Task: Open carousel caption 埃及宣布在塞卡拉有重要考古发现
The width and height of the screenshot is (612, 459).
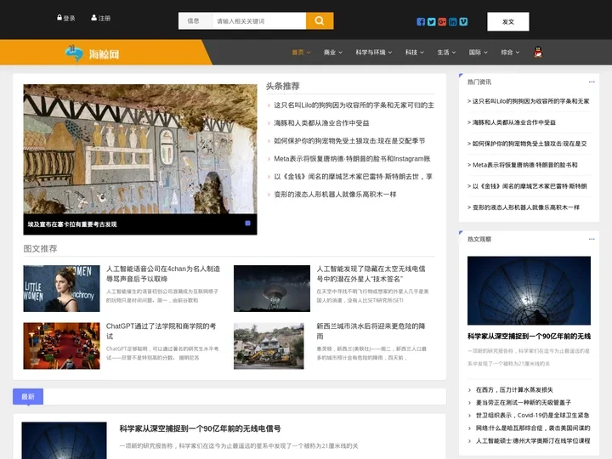Action: 72,224
